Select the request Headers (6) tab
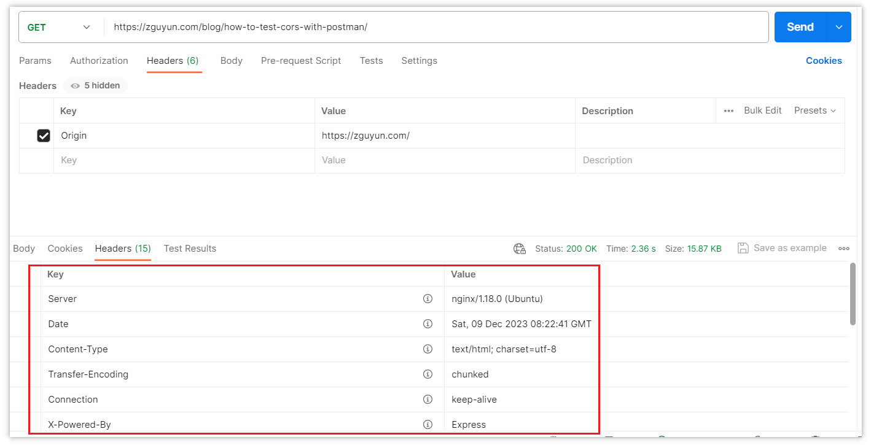The width and height of the screenshot is (871, 445). point(173,61)
